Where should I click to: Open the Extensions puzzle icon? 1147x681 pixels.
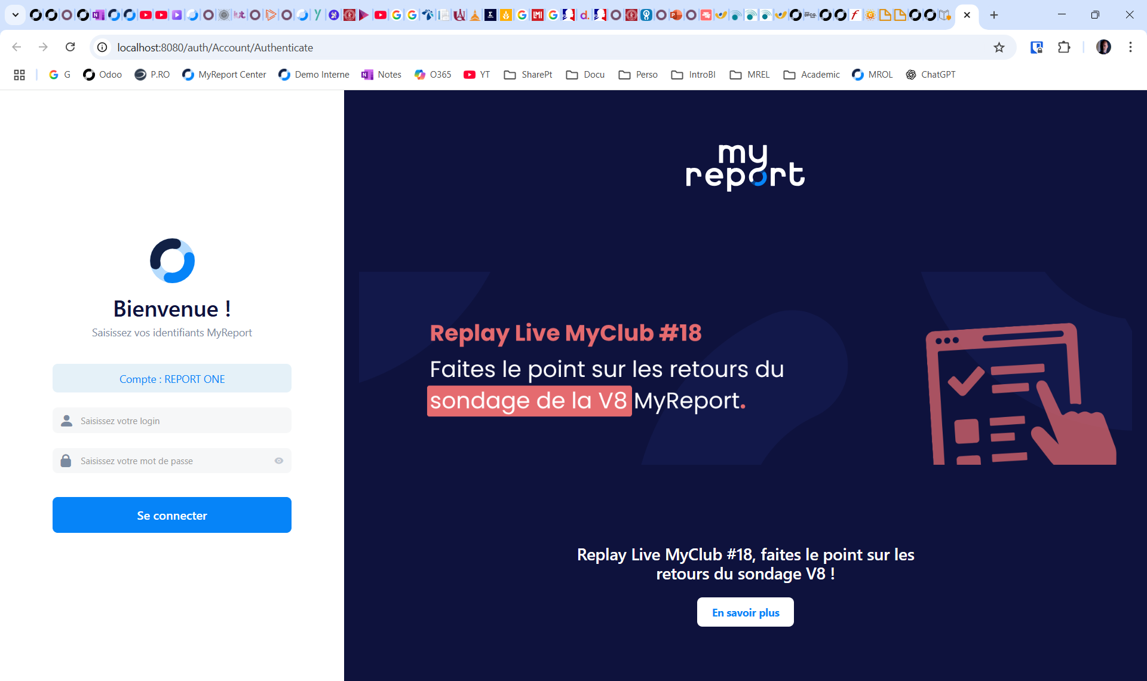[x=1064, y=47]
